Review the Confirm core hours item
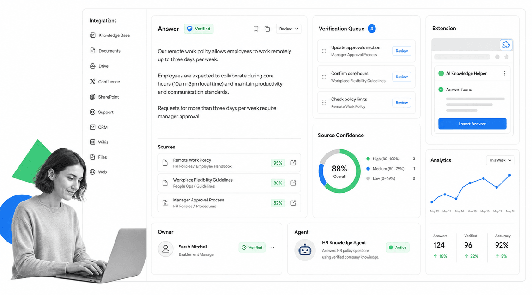 [401, 77]
